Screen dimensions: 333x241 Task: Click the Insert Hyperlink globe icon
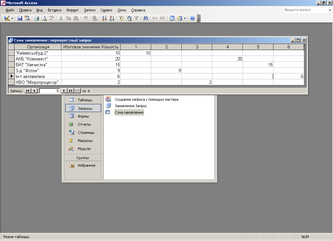(95, 18)
